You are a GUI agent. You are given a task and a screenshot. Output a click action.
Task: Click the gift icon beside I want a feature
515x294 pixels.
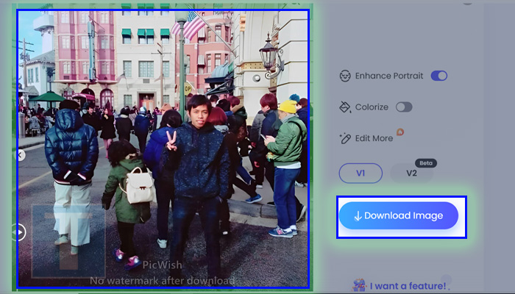(x=359, y=285)
